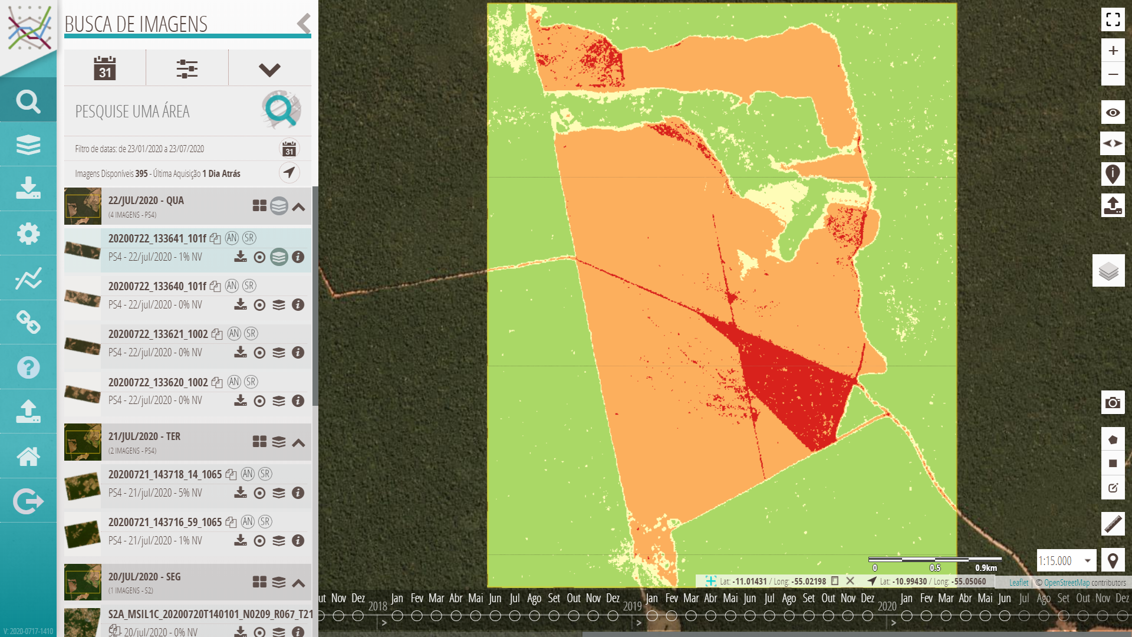Open the OpenStreetMap contributors link
The height and width of the screenshot is (637, 1132).
click(x=1067, y=583)
